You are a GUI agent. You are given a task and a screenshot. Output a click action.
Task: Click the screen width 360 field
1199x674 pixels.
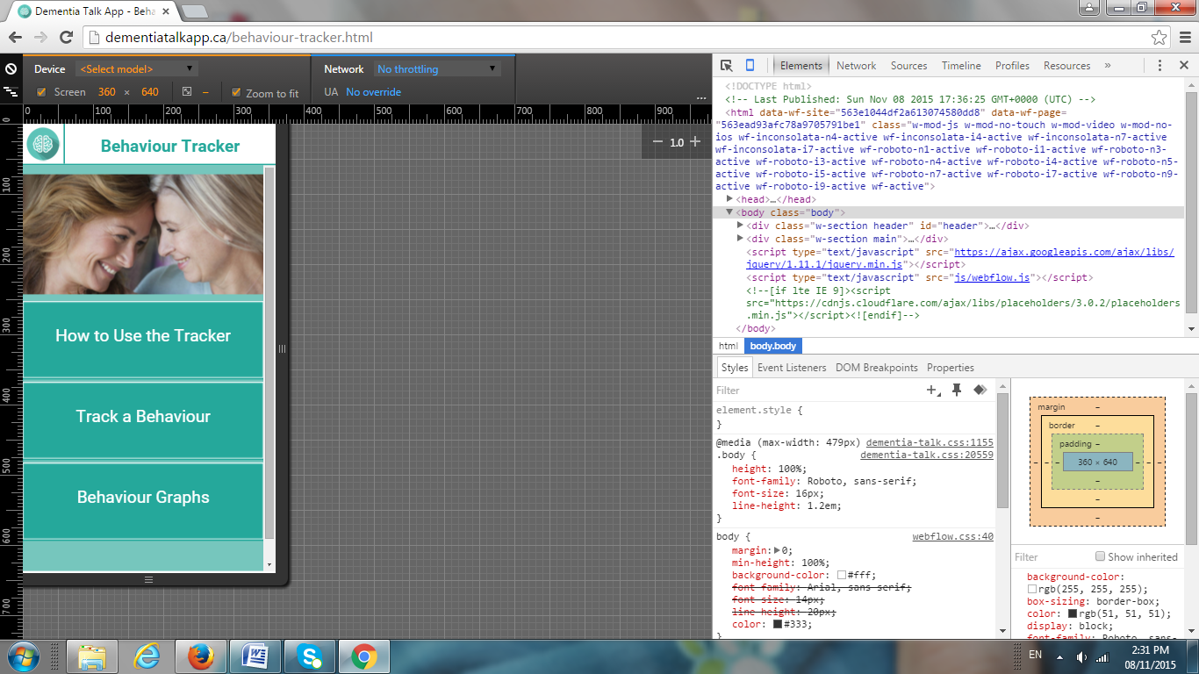click(x=106, y=92)
